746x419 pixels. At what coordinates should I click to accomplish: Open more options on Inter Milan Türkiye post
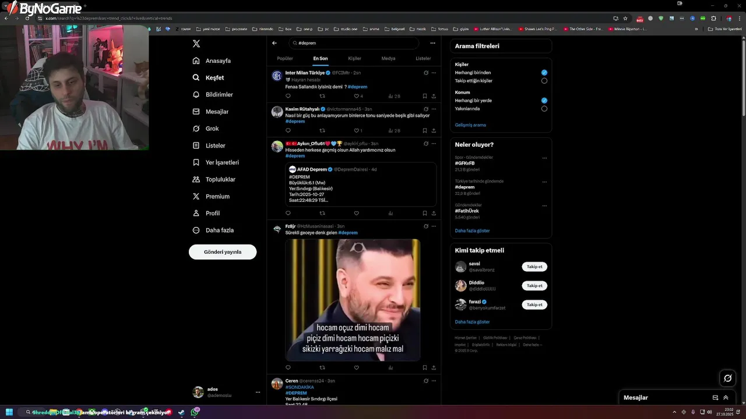pyautogui.click(x=434, y=73)
